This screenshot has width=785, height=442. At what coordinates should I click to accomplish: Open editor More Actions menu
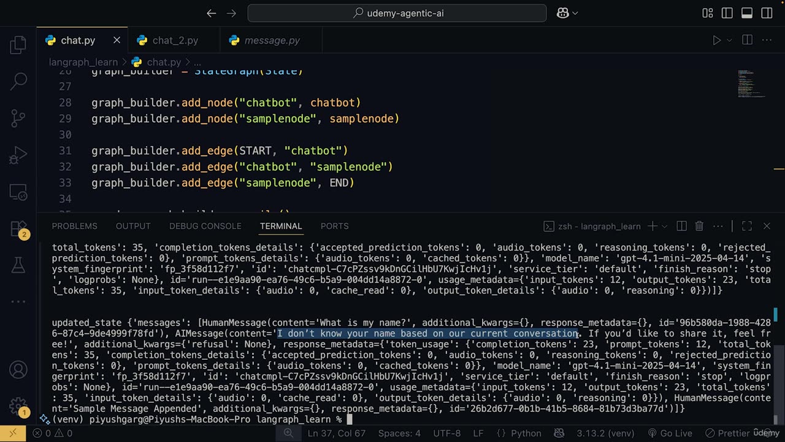pyautogui.click(x=767, y=41)
